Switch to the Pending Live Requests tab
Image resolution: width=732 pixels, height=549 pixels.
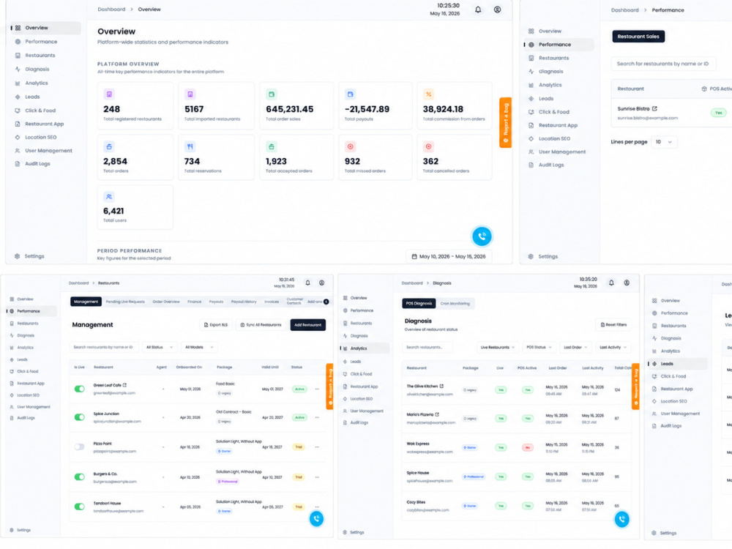point(125,302)
